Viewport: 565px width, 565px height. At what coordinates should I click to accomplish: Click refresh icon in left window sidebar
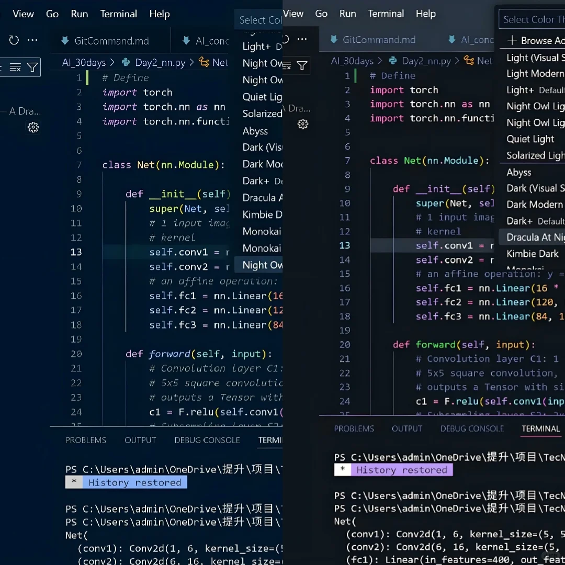coord(14,40)
